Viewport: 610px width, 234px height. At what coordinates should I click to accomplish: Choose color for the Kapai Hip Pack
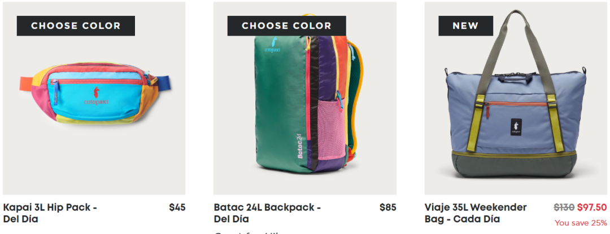(76, 25)
